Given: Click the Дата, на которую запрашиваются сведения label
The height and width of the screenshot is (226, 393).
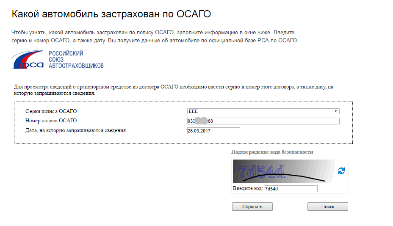Looking at the screenshot, I should click(75, 130).
